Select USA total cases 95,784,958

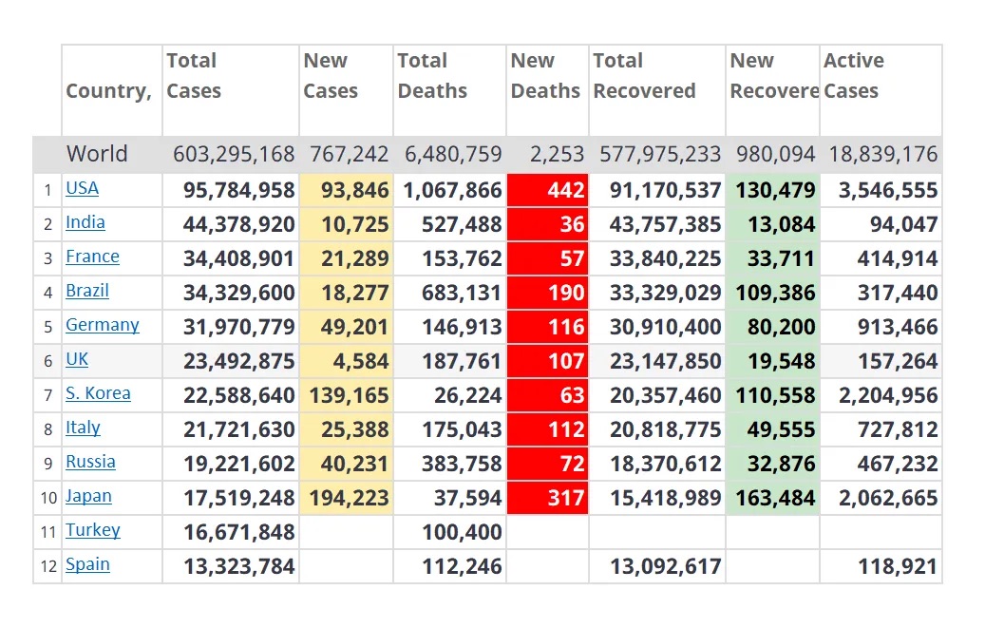239,190
